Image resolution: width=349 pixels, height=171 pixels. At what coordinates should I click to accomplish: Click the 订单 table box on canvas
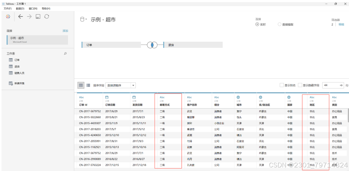tap(111, 45)
